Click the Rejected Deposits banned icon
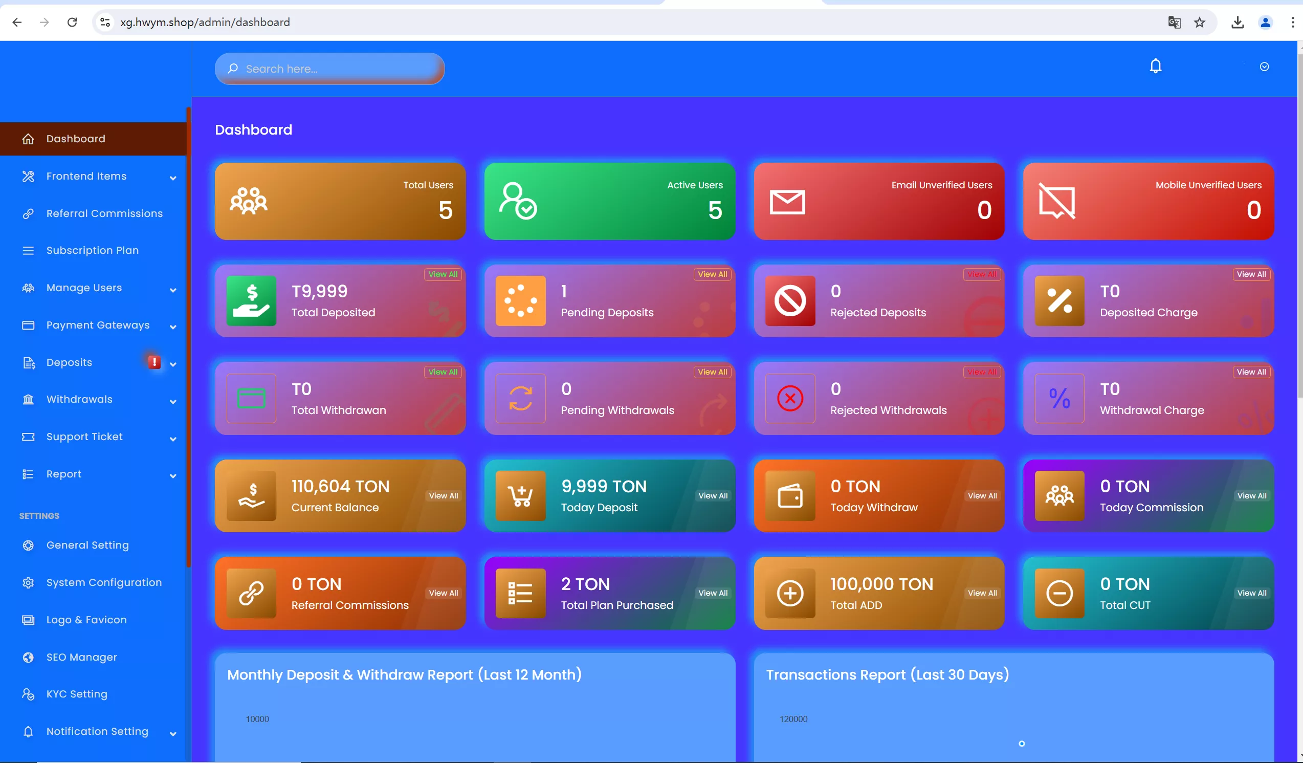 coord(790,300)
